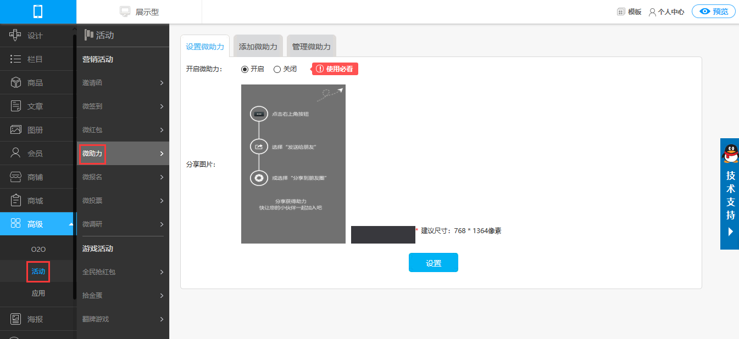739x339 pixels.
Task: Click the blue 设置 button
Action: coord(434,263)
